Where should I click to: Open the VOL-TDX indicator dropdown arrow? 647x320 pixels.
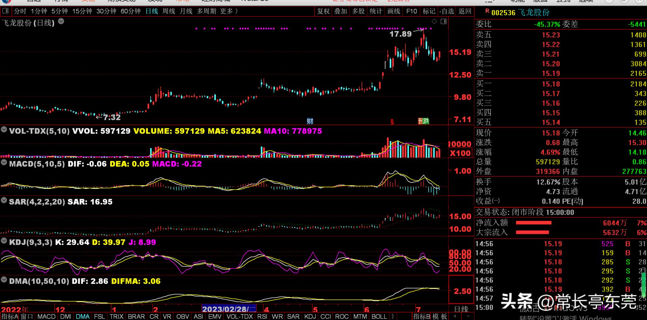(x=4, y=129)
